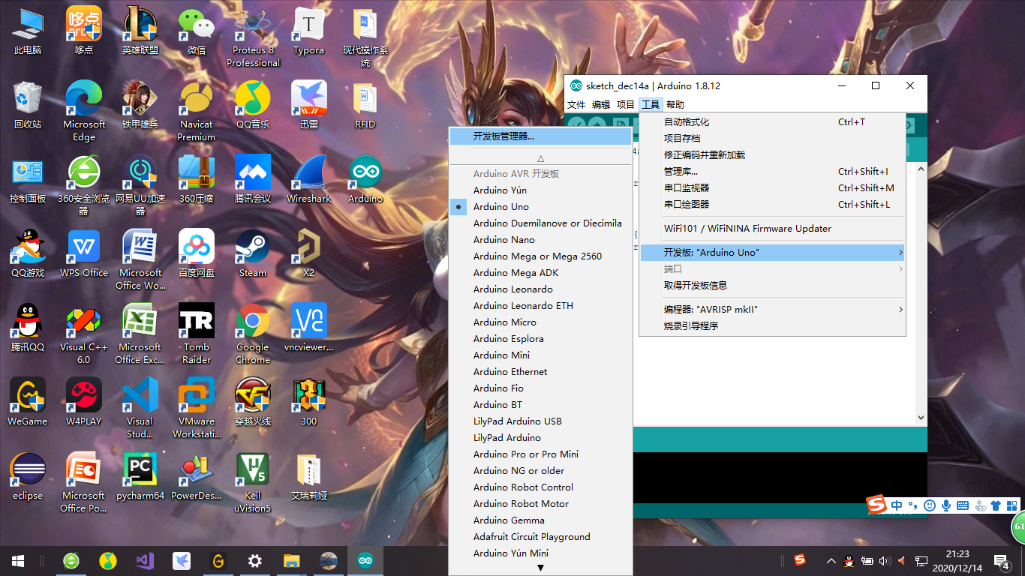
Task: Open the RFID document on desktop
Action: point(365,105)
